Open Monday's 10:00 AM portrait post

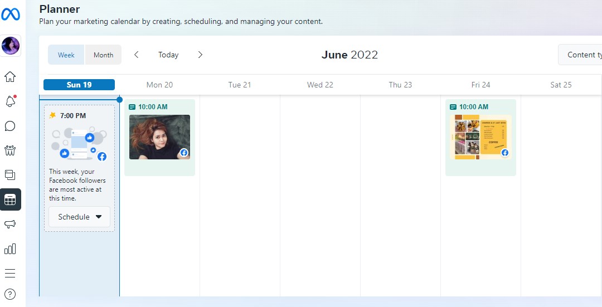159,137
